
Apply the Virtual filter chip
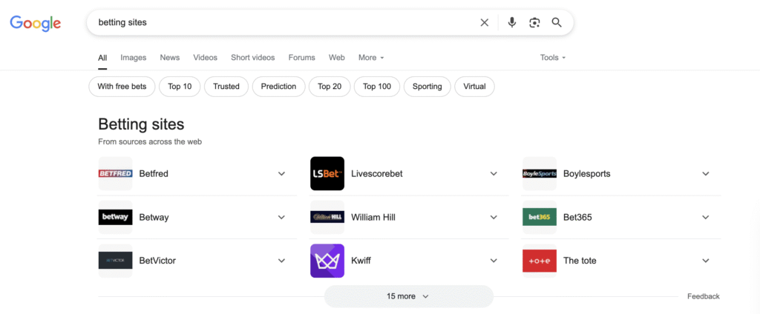474,87
